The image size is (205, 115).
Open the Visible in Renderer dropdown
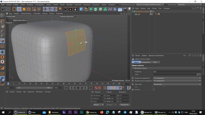click(x=177, y=81)
